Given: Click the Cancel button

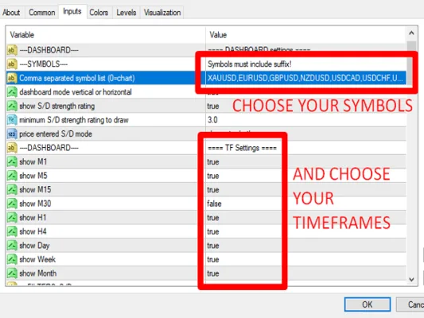Looking at the screenshot, I should [411, 304].
